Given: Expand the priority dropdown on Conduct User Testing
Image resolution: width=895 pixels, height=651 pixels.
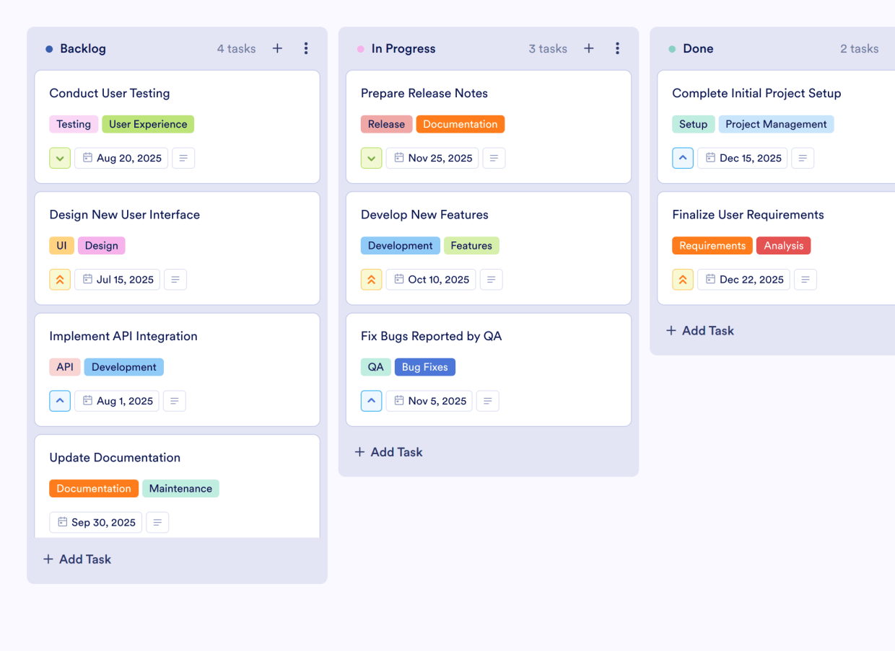Looking at the screenshot, I should [x=60, y=158].
